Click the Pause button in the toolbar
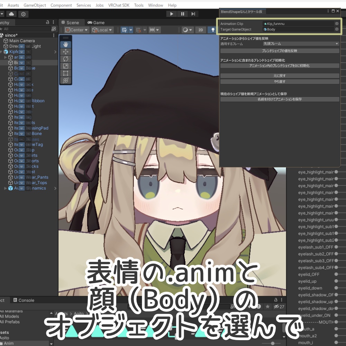This screenshot has width=346, height=346. pyautogui.click(x=182, y=14)
